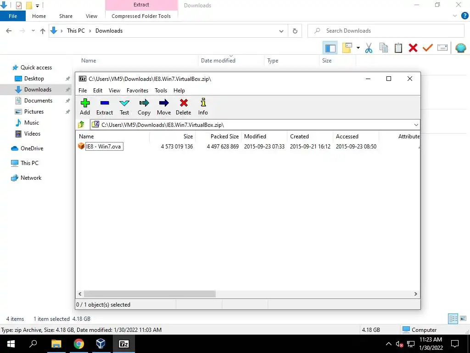Toggle the Explorer preview pane icon

tap(330, 48)
